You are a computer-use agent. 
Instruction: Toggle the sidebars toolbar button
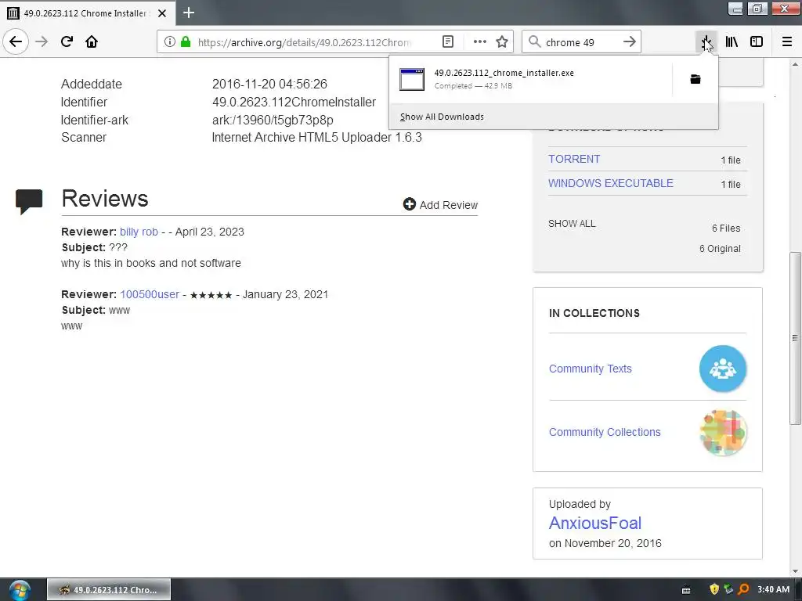[757, 42]
